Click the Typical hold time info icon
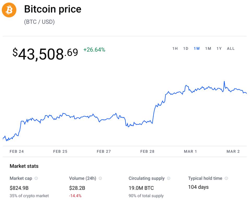 (x=226, y=178)
